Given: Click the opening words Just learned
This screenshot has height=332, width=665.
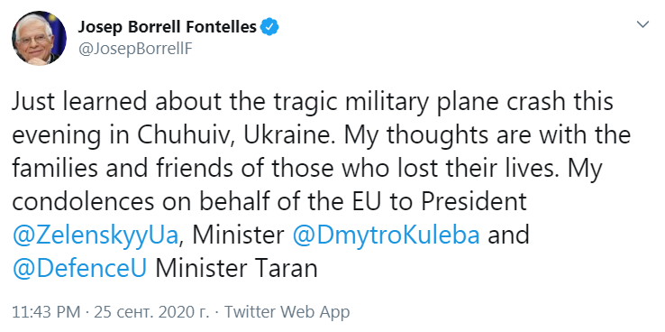Looking at the screenshot, I should tap(78, 102).
